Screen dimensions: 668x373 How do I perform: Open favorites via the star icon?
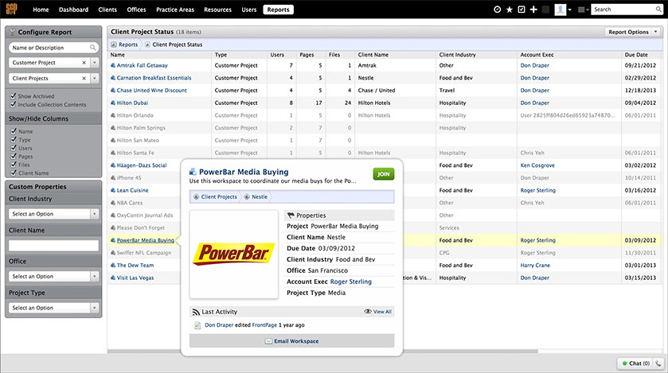(x=510, y=10)
